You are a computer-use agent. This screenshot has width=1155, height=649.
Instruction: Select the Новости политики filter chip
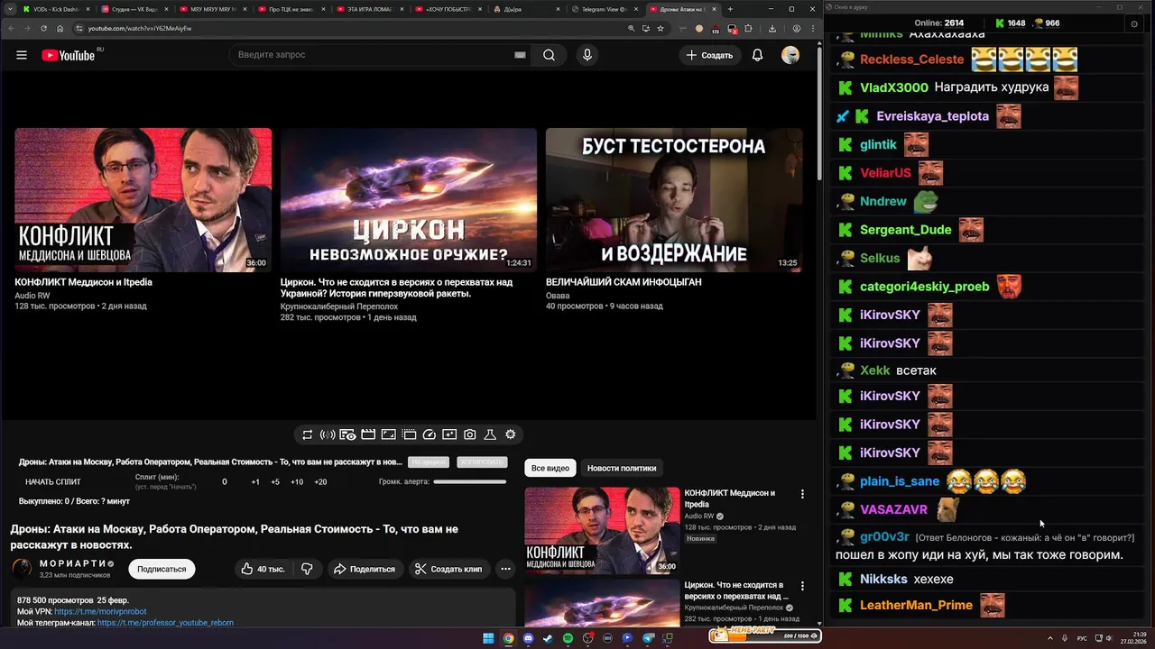[x=622, y=468]
